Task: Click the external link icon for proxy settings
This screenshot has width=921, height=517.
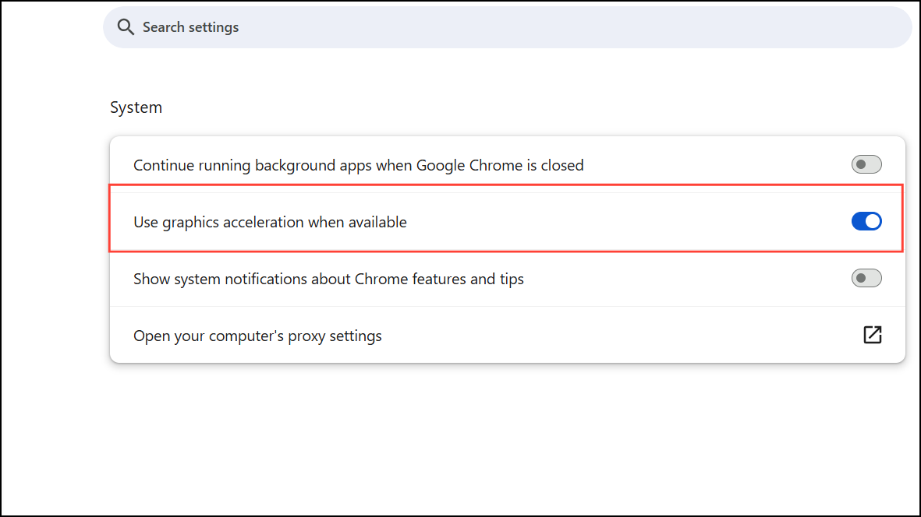Action: [872, 335]
